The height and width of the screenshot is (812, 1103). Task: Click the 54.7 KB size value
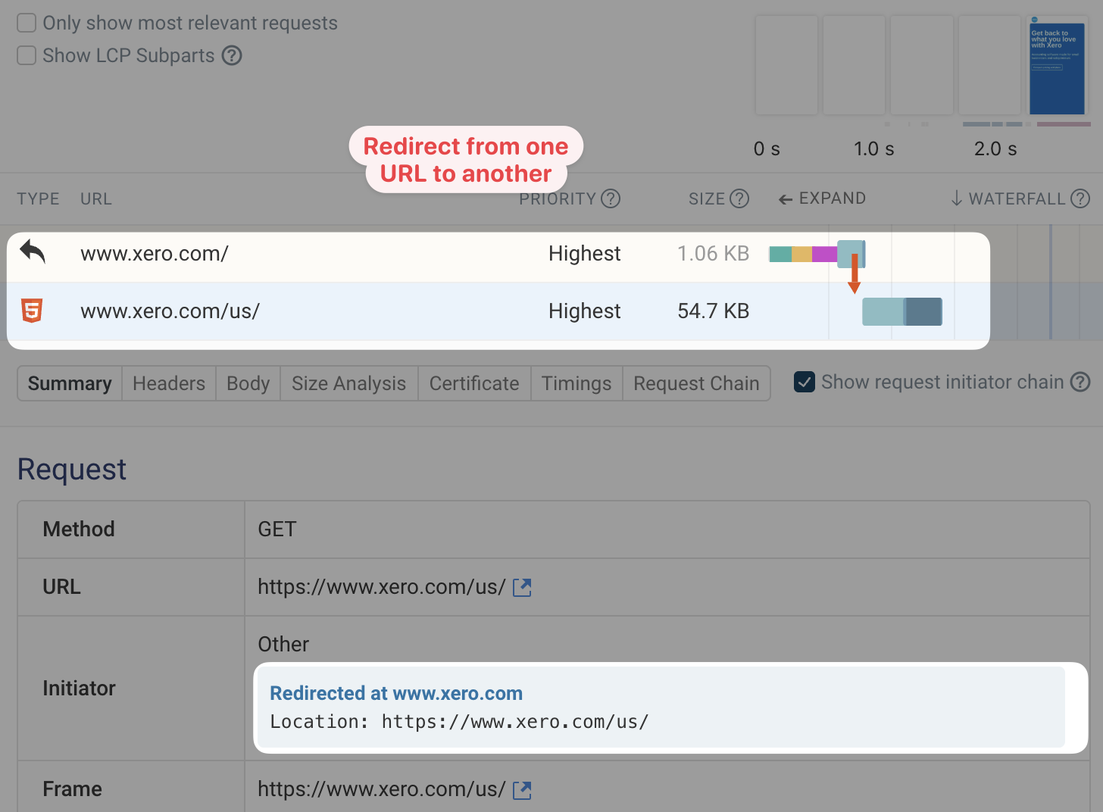[x=713, y=311]
